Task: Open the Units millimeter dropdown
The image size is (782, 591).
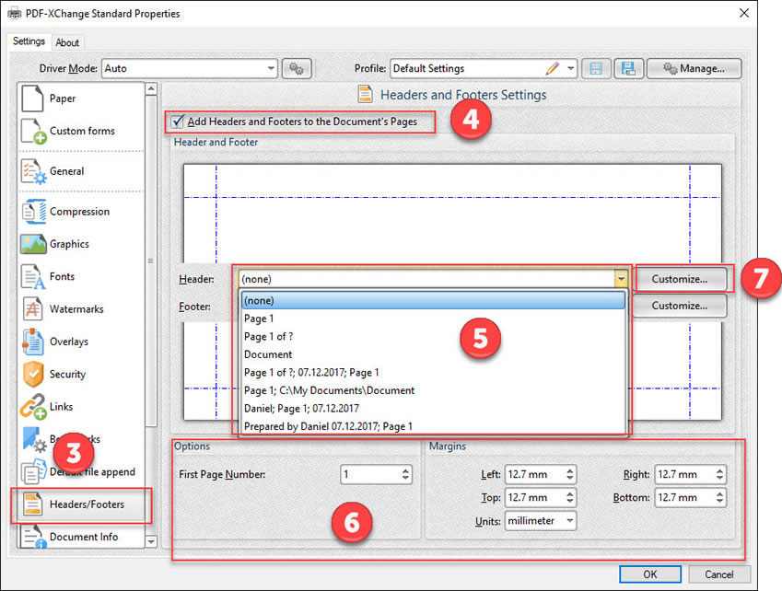Action: coord(541,521)
